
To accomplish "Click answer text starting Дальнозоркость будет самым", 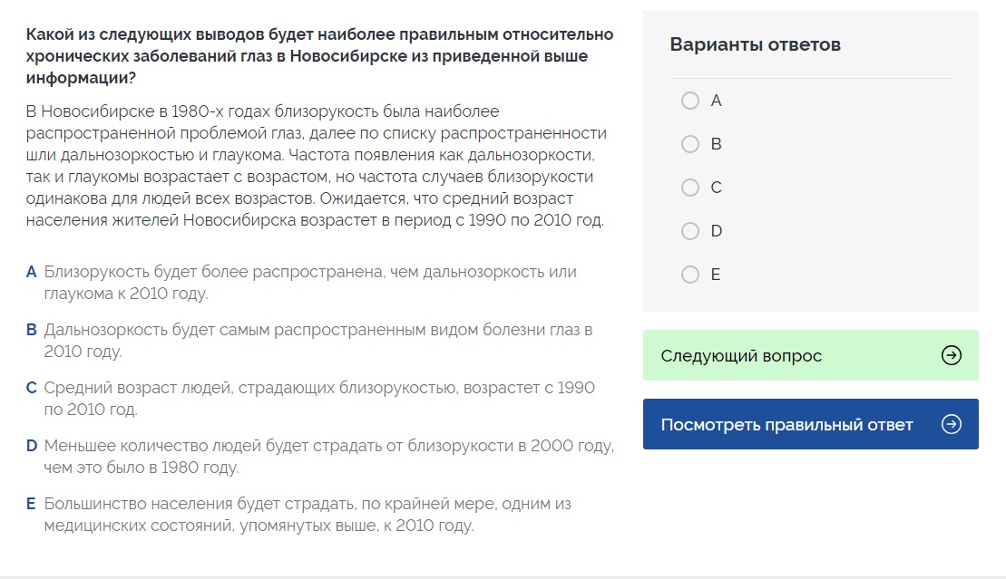I will click(318, 341).
